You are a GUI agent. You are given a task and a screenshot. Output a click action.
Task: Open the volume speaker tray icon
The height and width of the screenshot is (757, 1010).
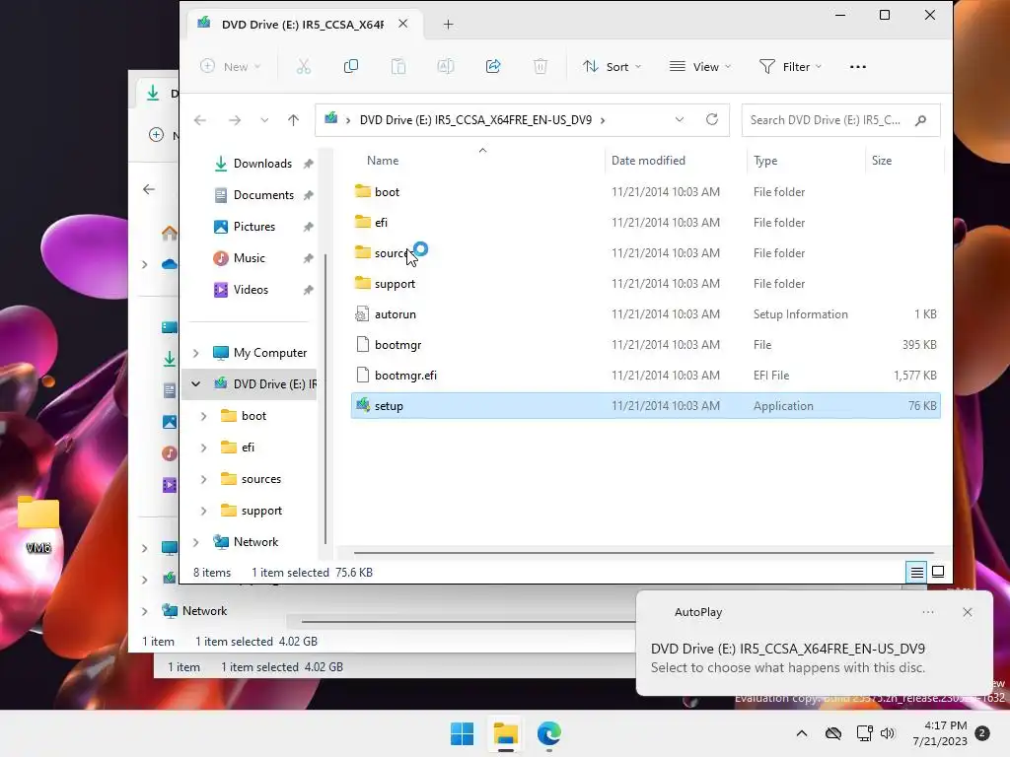point(889,733)
